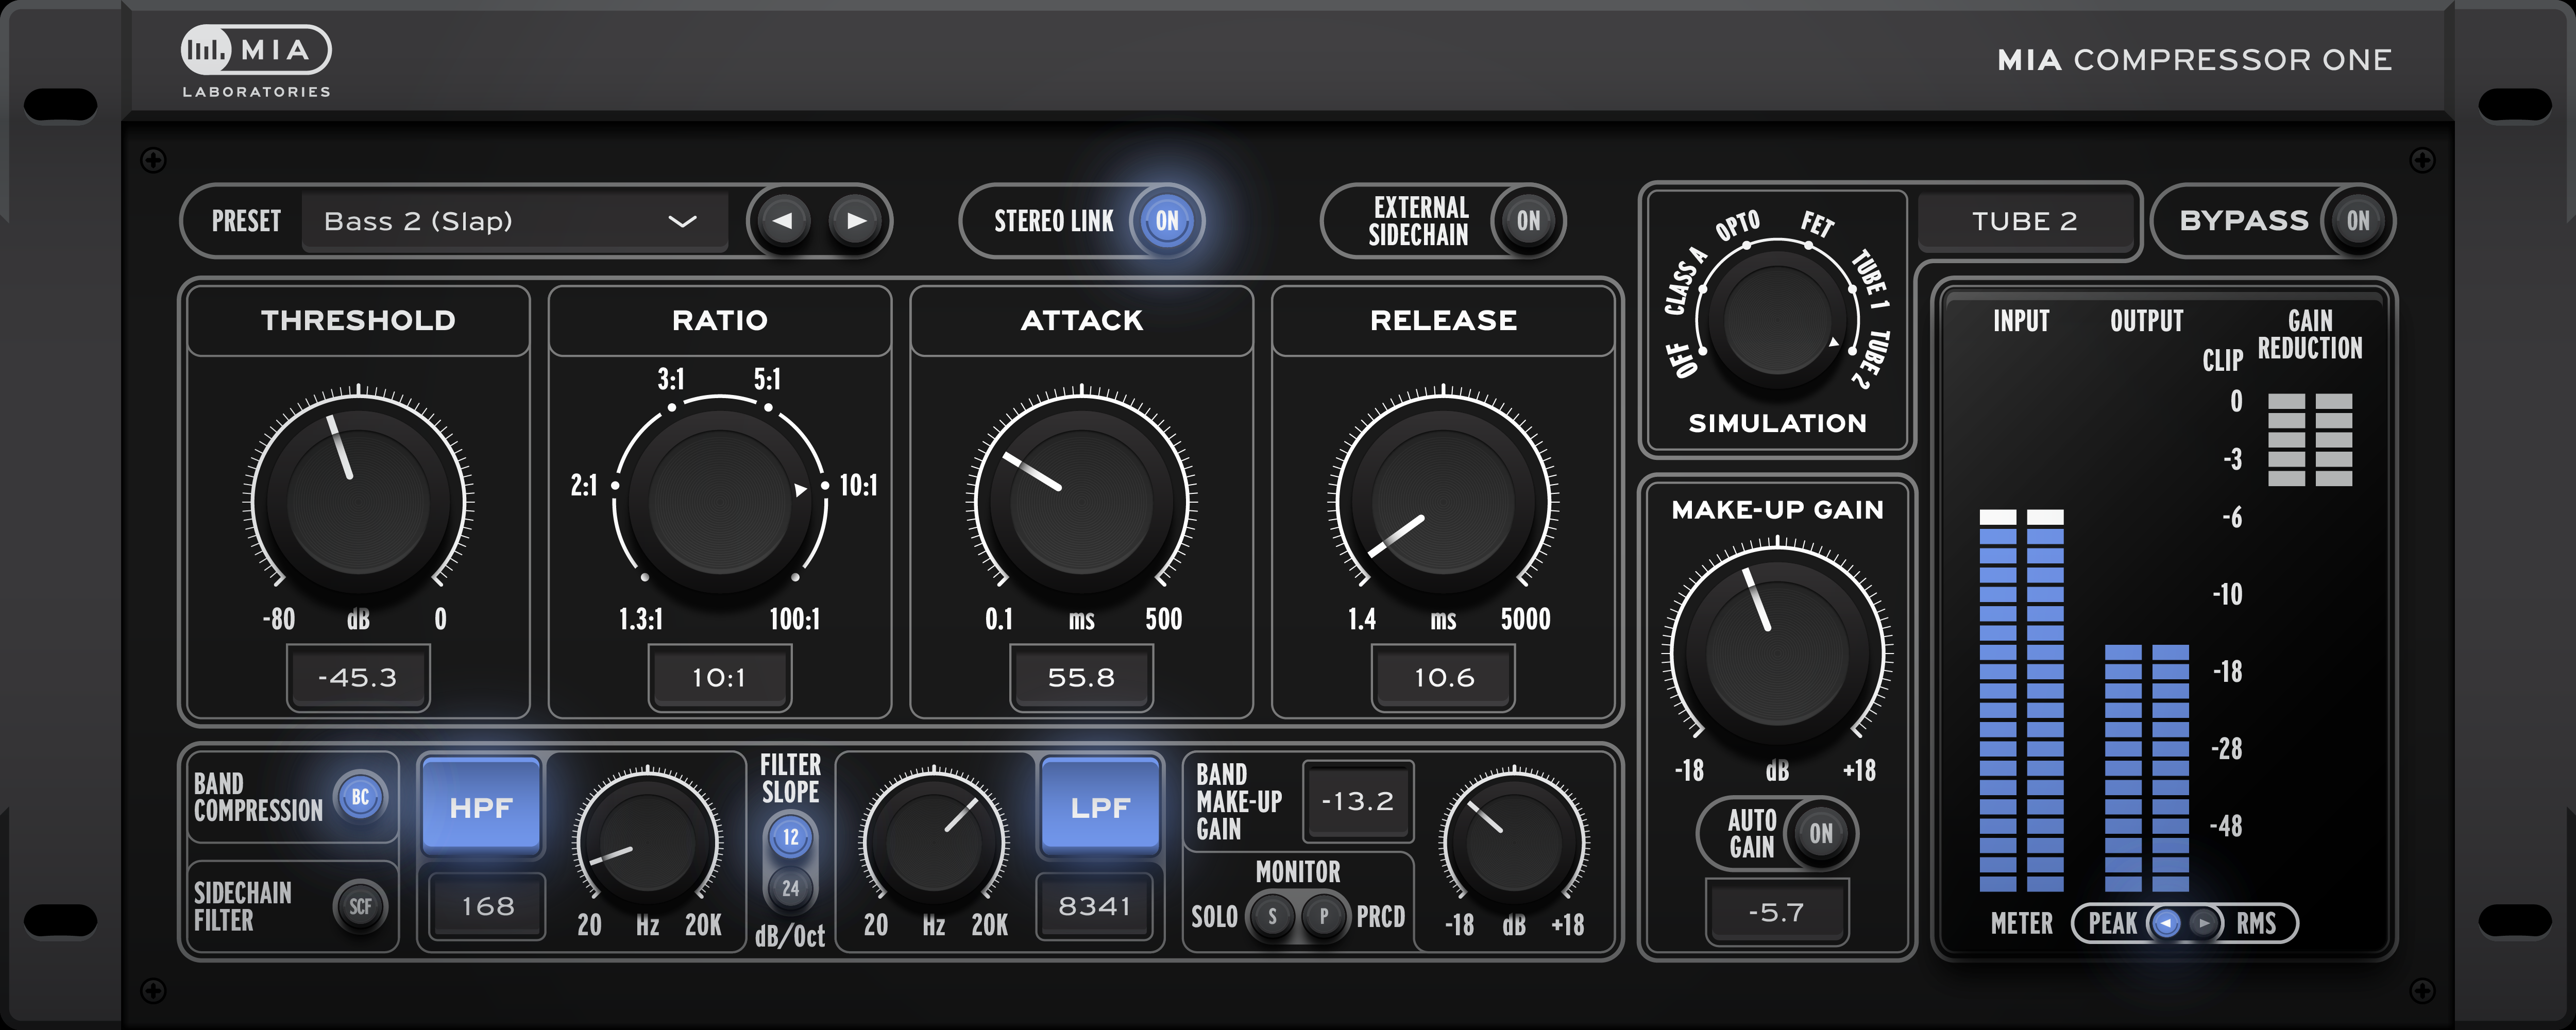The width and height of the screenshot is (2576, 1030).
Task: Click the LPF frequency field 8341
Action: coord(1094,906)
